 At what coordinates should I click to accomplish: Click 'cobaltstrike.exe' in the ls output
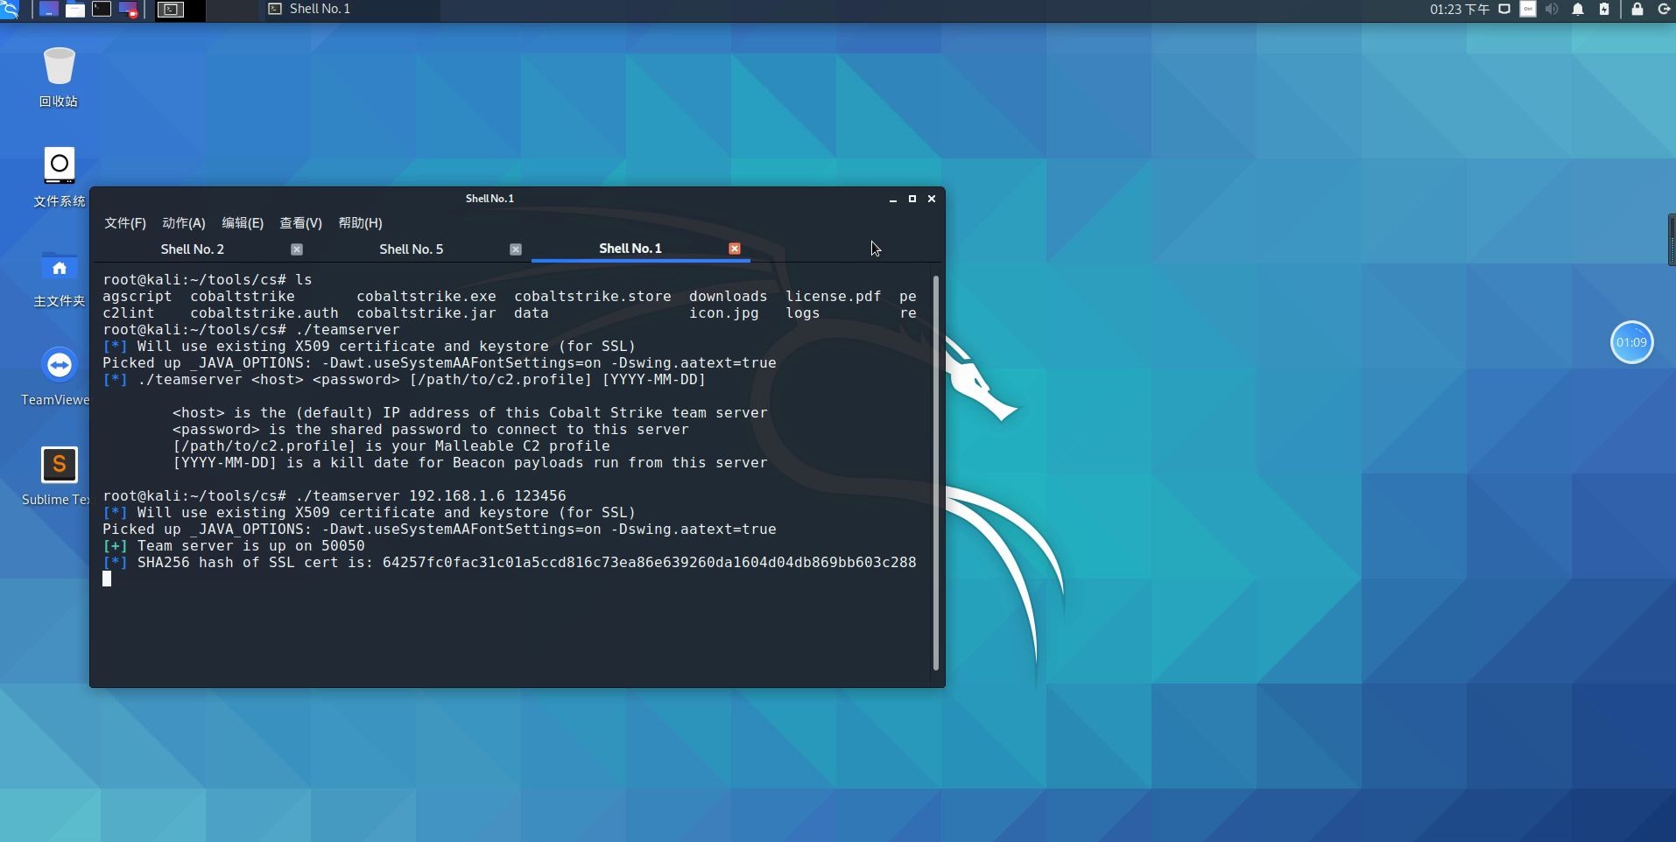[x=426, y=297]
